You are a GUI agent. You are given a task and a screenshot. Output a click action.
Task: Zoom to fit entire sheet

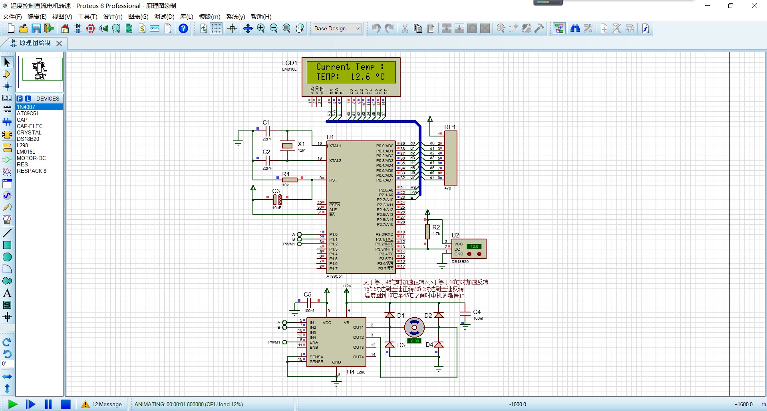[x=286, y=28]
